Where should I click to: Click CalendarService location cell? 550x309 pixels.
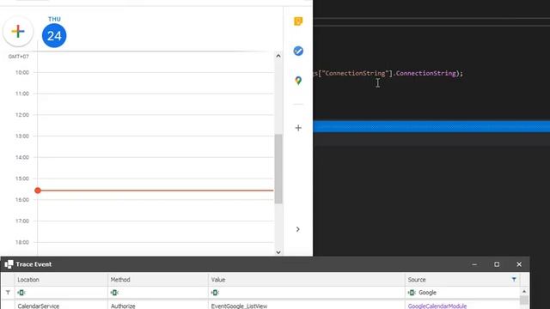coord(61,306)
